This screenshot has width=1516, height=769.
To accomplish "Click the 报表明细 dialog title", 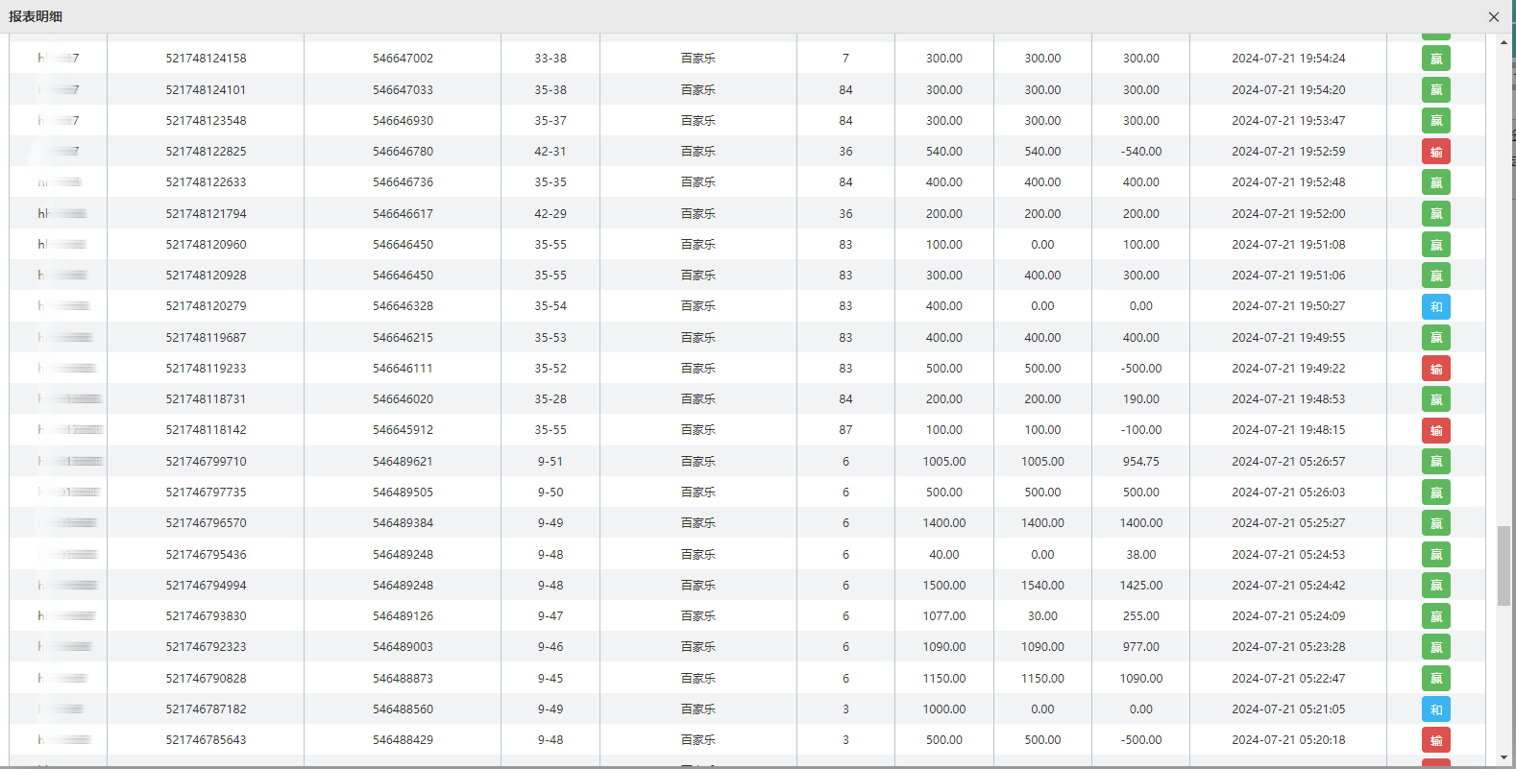I will (36, 16).
